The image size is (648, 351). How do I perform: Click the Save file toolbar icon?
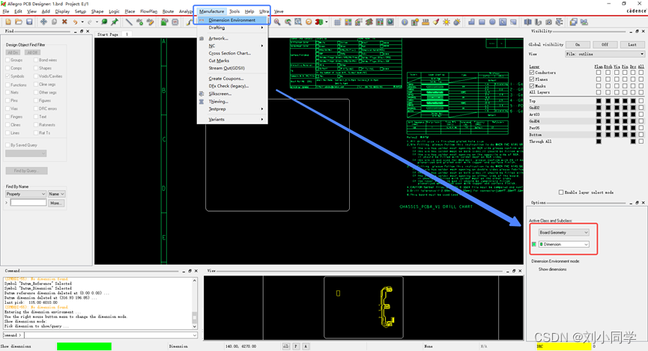point(29,22)
